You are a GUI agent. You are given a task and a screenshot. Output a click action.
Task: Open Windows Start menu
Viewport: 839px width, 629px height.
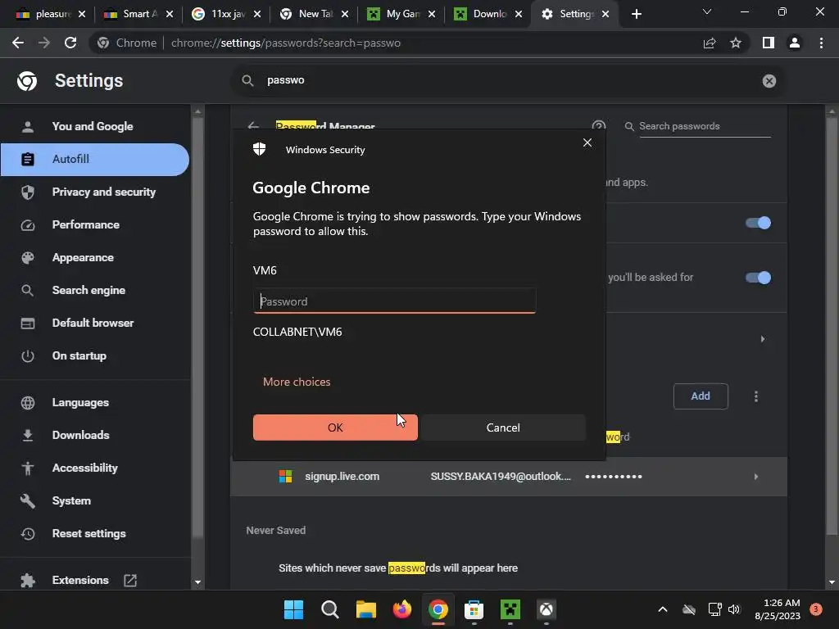pos(293,609)
